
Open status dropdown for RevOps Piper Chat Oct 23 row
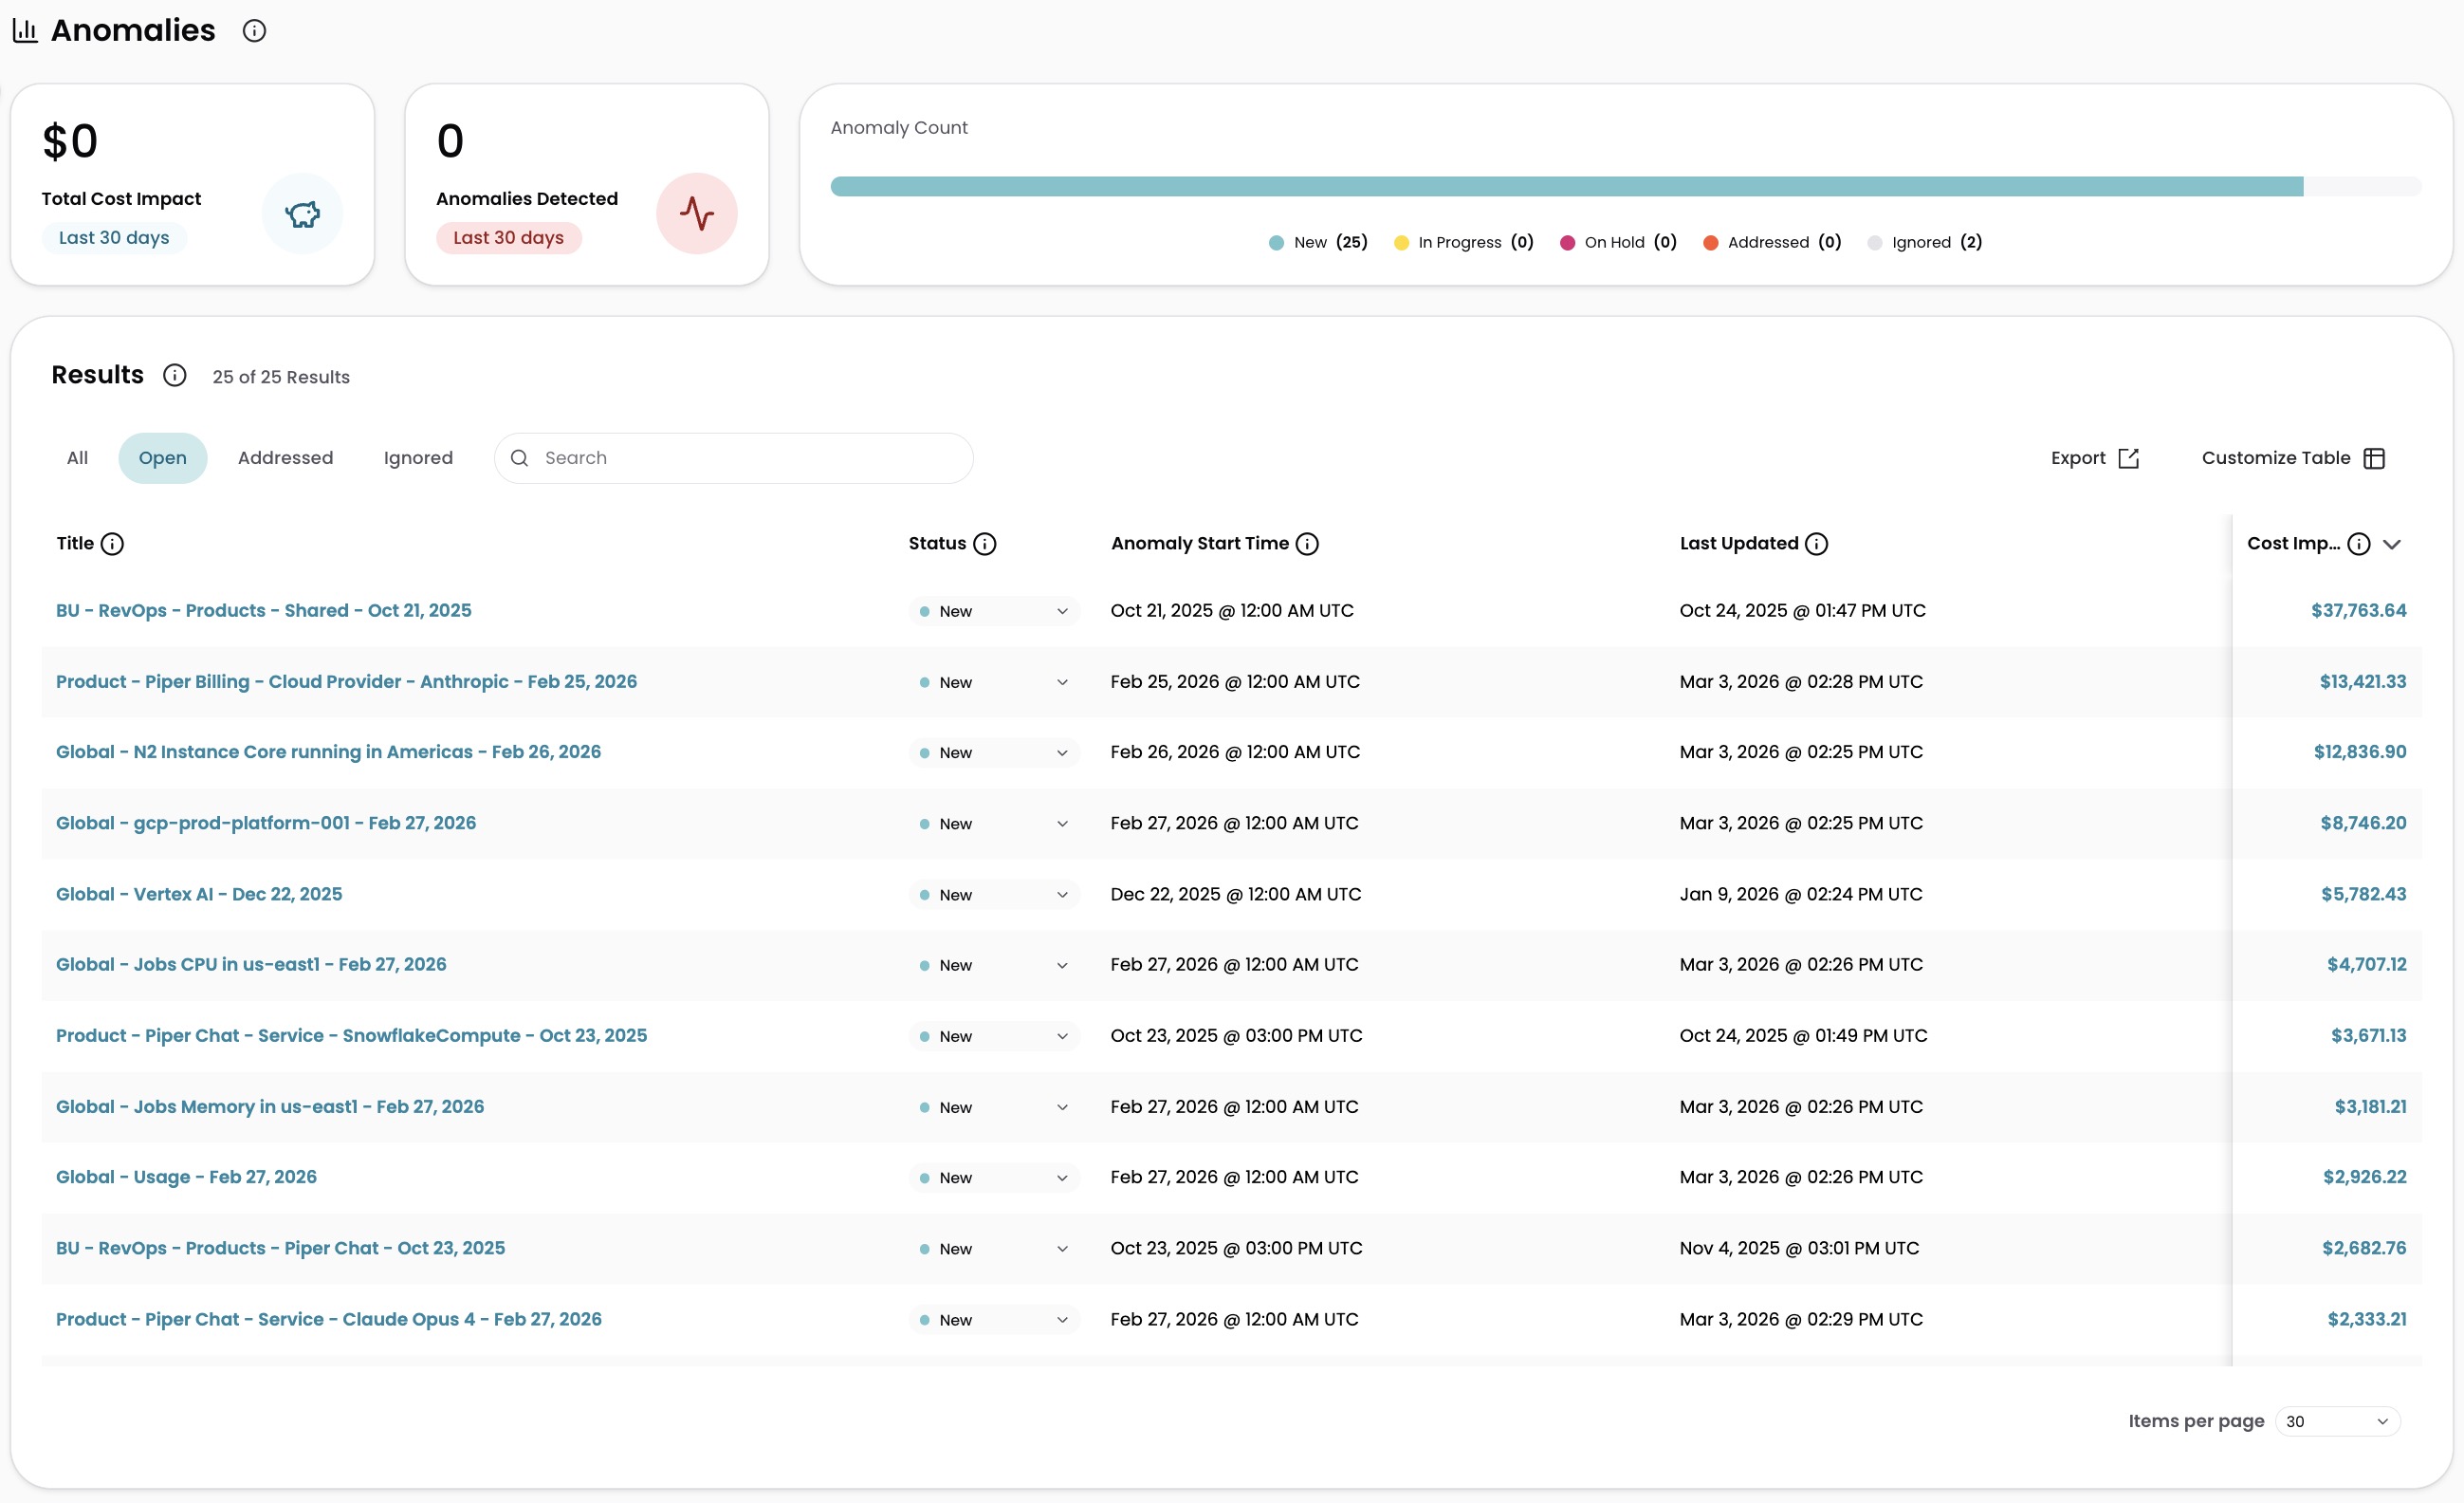pyautogui.click(x=994, y=1249)
